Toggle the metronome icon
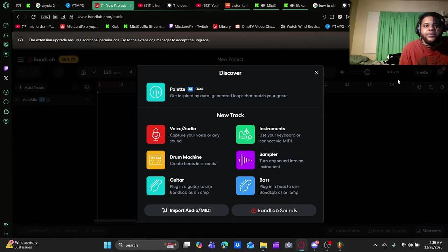 [84, 72]
